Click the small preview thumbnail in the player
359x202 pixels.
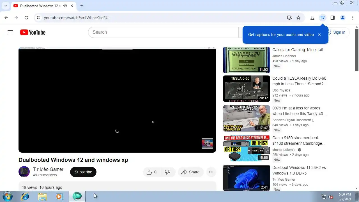click(x=207, y=144)
